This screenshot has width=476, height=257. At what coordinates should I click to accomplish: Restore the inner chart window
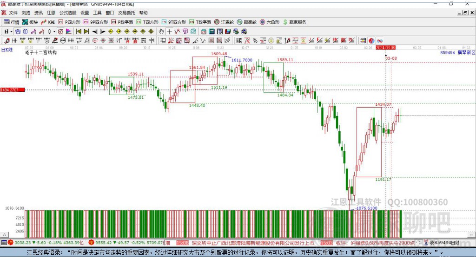465,13
